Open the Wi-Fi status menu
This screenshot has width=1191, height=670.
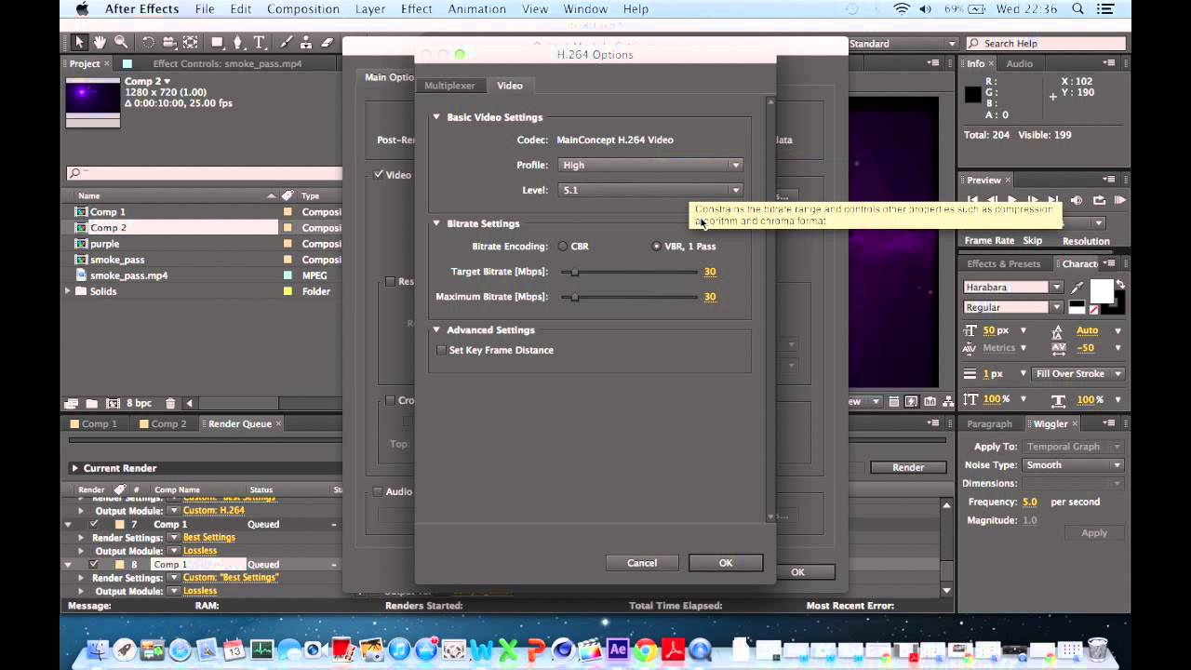(902, 9)
